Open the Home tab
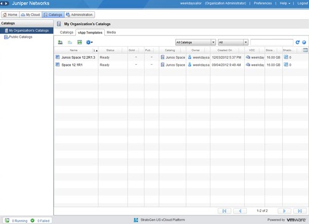The height and width of the screenshot is (224, 309). (x=10, y=15)
